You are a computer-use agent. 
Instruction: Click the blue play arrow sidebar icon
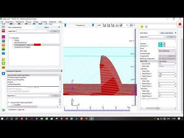tap(3, 74)
